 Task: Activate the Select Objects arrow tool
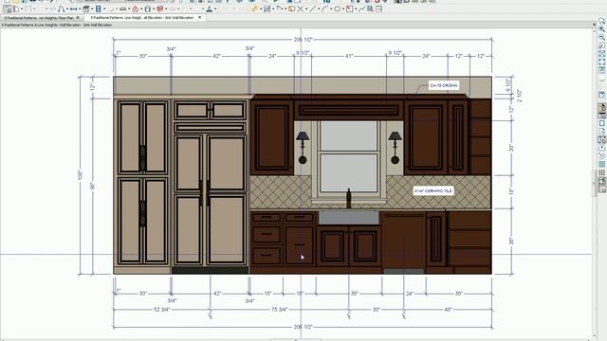tap(8, 9)
